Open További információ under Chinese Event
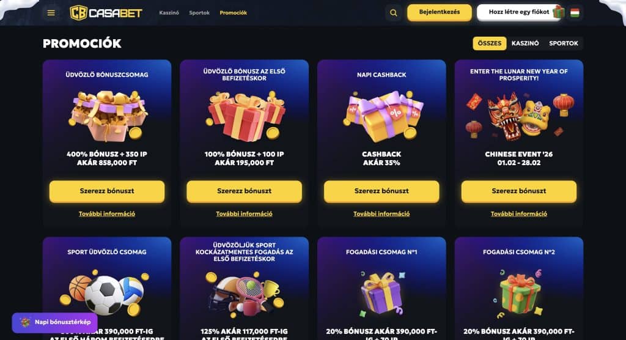The image size is (626, 340). tap(518, 214)
